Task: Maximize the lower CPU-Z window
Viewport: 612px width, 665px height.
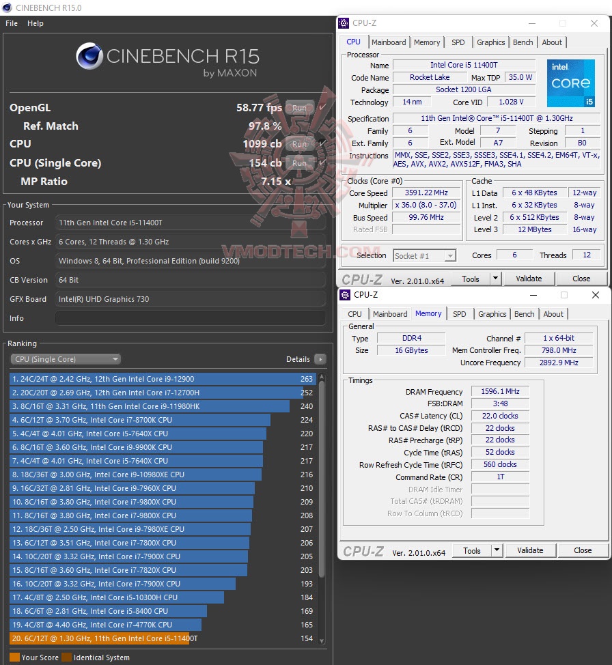Action: pos(564,295)
